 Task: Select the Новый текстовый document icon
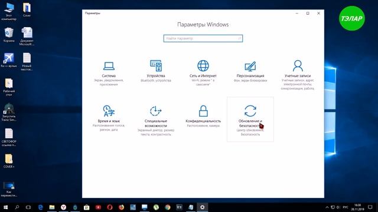click(x=27, y=62)
